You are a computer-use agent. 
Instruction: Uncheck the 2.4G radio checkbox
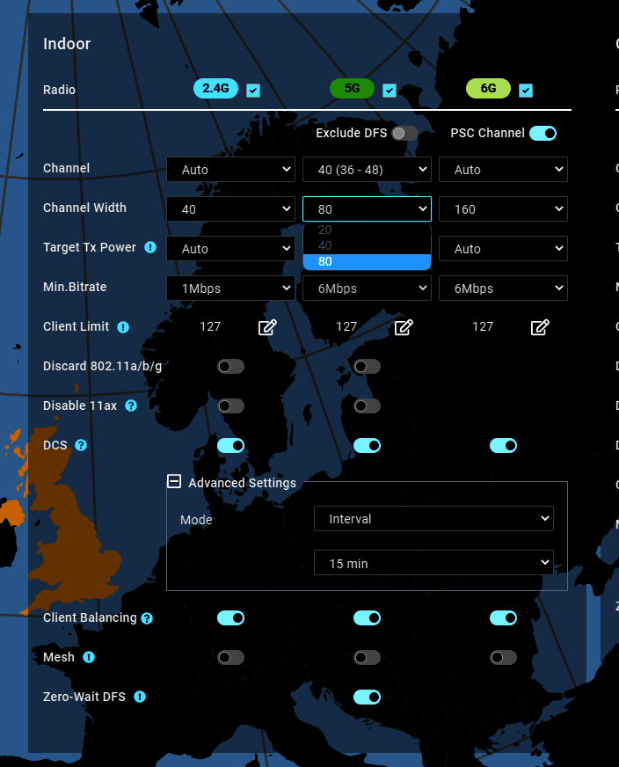253,90
